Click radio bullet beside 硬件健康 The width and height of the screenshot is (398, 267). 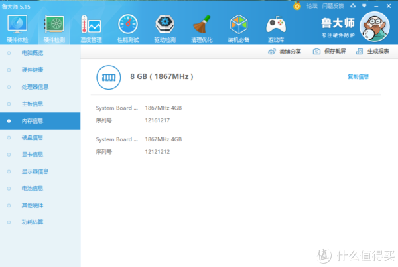click(x=9, y=70)
